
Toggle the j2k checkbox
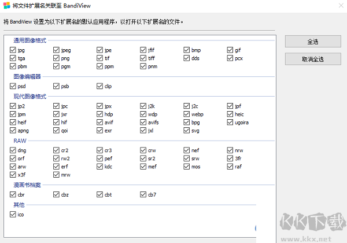coord(143,106)
